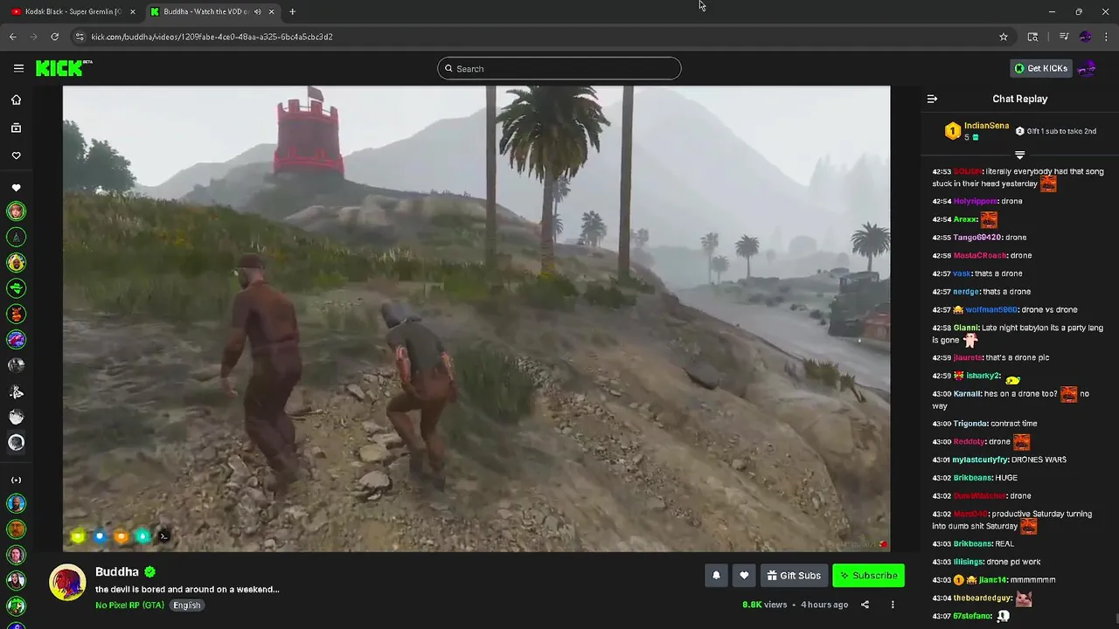Open Chrome profile avatar
1119x629 pixels.
(x=1085, y=37)
